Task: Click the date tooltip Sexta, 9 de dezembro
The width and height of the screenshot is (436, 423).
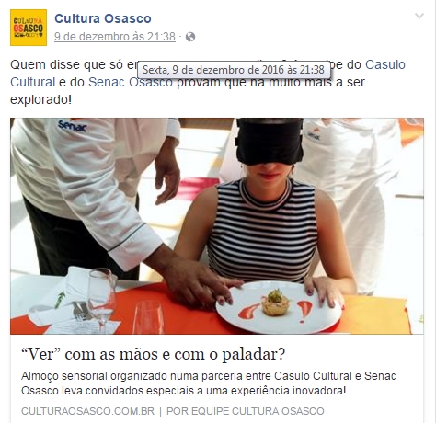Action: (234, 70)
